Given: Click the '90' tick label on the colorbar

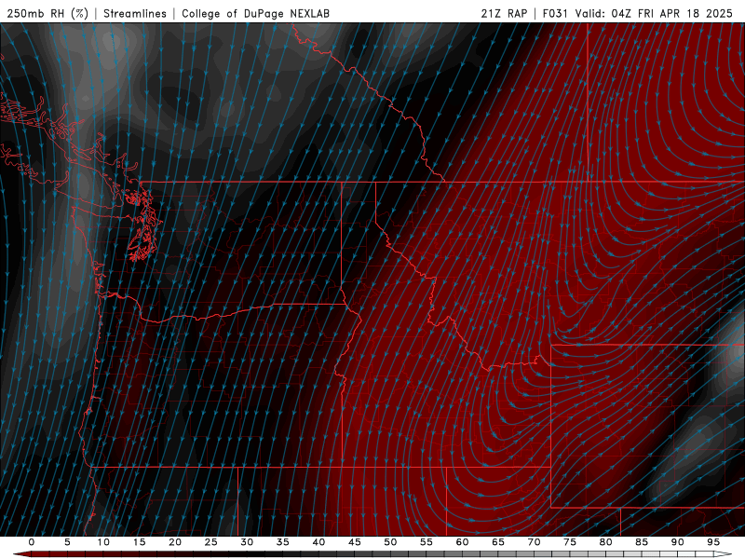Looking at the screenshot, I should (x=677, y=542).
